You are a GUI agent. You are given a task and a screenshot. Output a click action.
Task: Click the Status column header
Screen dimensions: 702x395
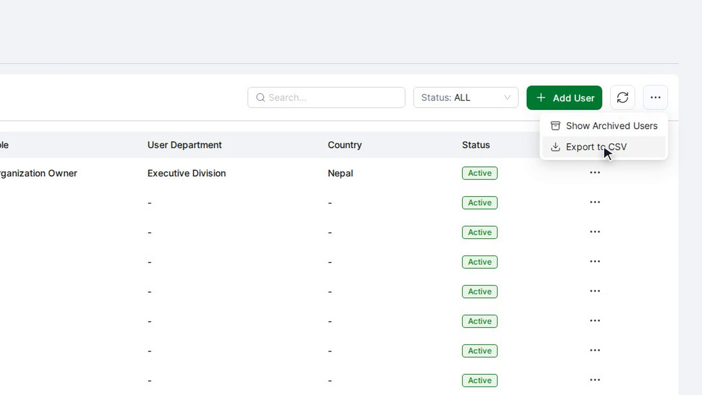click(476, 145)
